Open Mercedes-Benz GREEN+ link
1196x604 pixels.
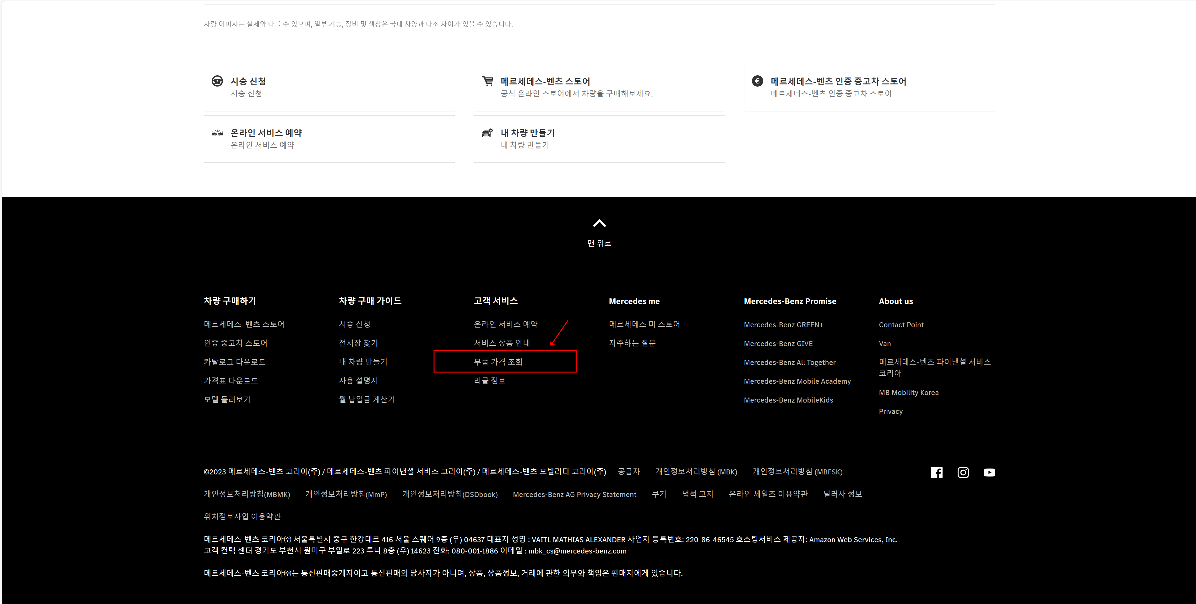[x=783, y=325]
